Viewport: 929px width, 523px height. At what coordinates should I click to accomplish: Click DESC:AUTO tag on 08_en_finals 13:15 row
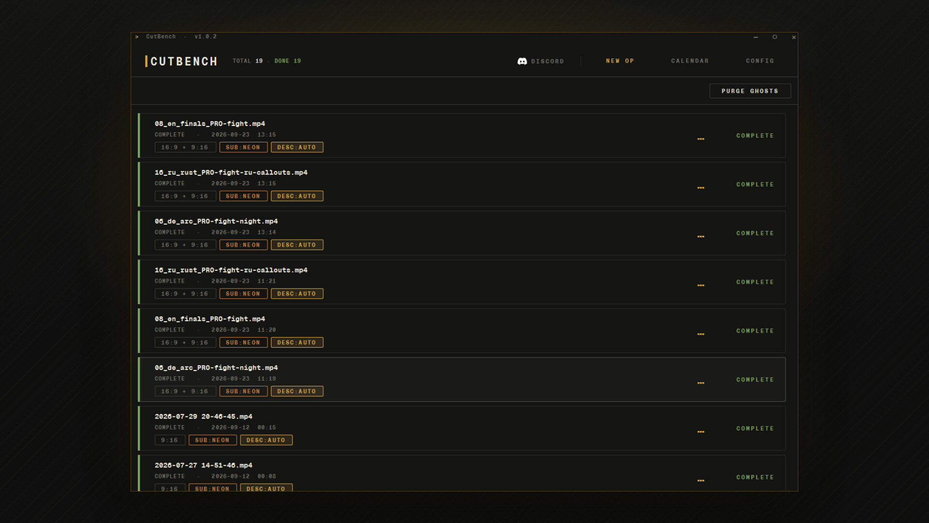(x=297, y=147)
